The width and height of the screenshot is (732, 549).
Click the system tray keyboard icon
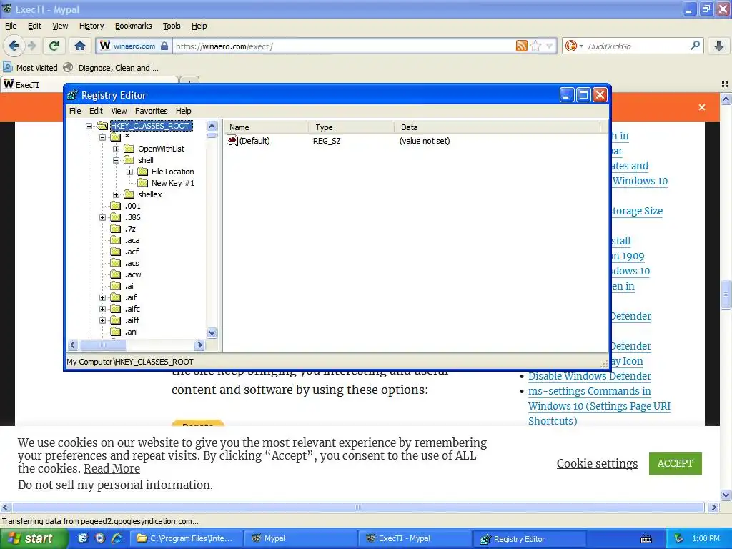click(646, 539)
